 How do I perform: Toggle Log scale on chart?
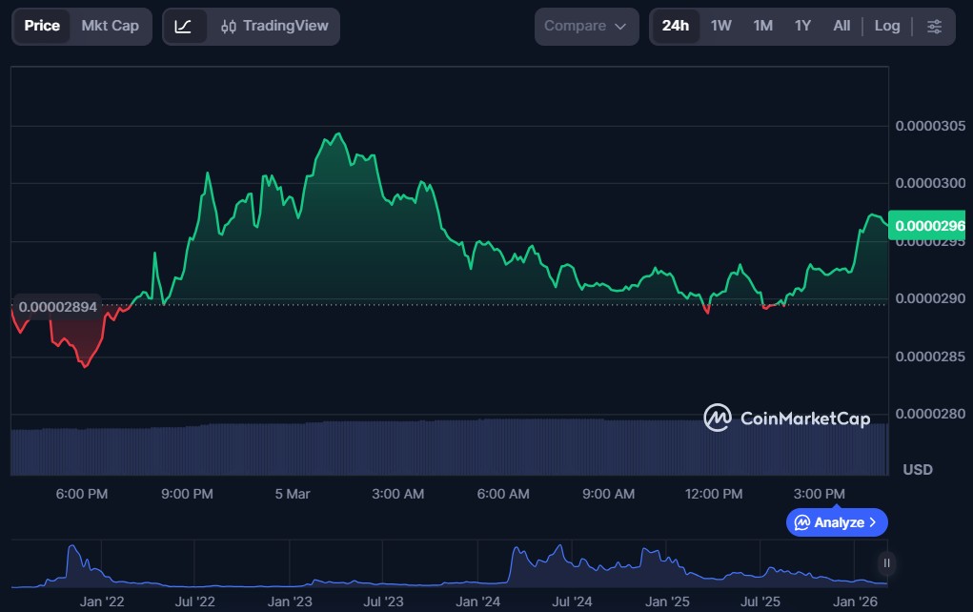886,27
